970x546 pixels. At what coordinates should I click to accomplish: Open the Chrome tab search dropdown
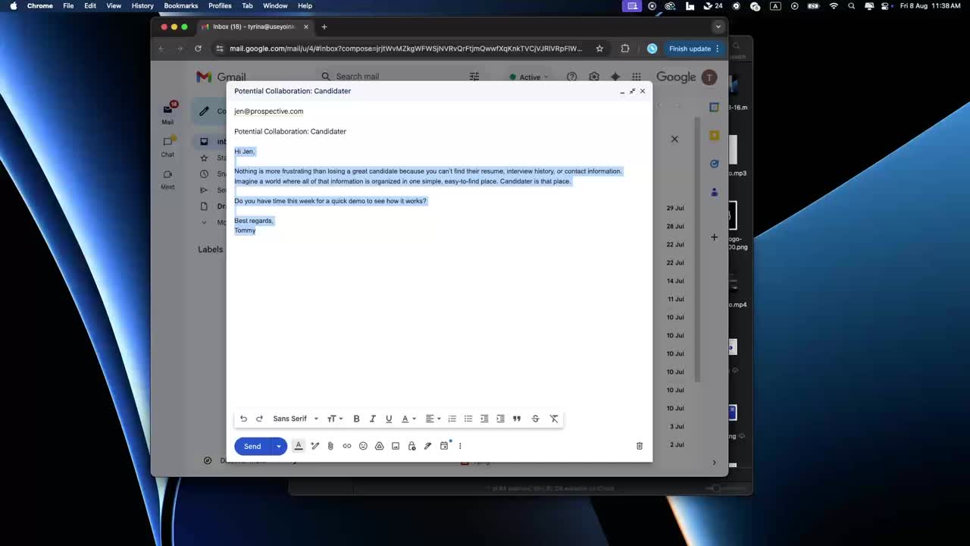click(x=718, y=27)
